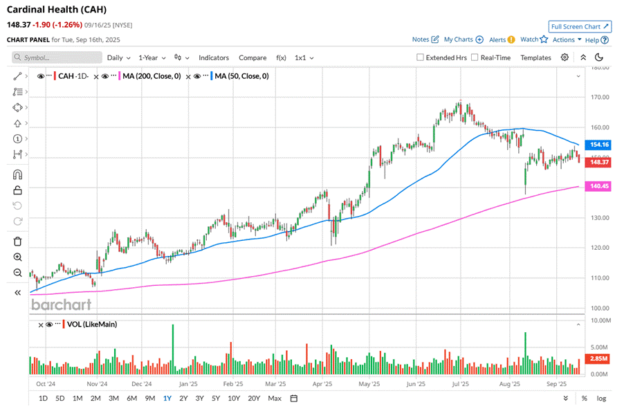This screenshot has width=624, height=409.
Task: Open the f(x) expressions menu
Action: pos(281,57)
